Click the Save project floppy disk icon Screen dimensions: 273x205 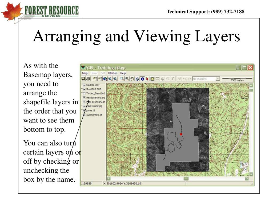tap(83, 79)
